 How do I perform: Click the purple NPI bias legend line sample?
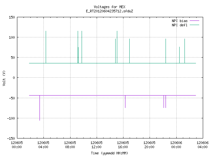click(194, 21)
